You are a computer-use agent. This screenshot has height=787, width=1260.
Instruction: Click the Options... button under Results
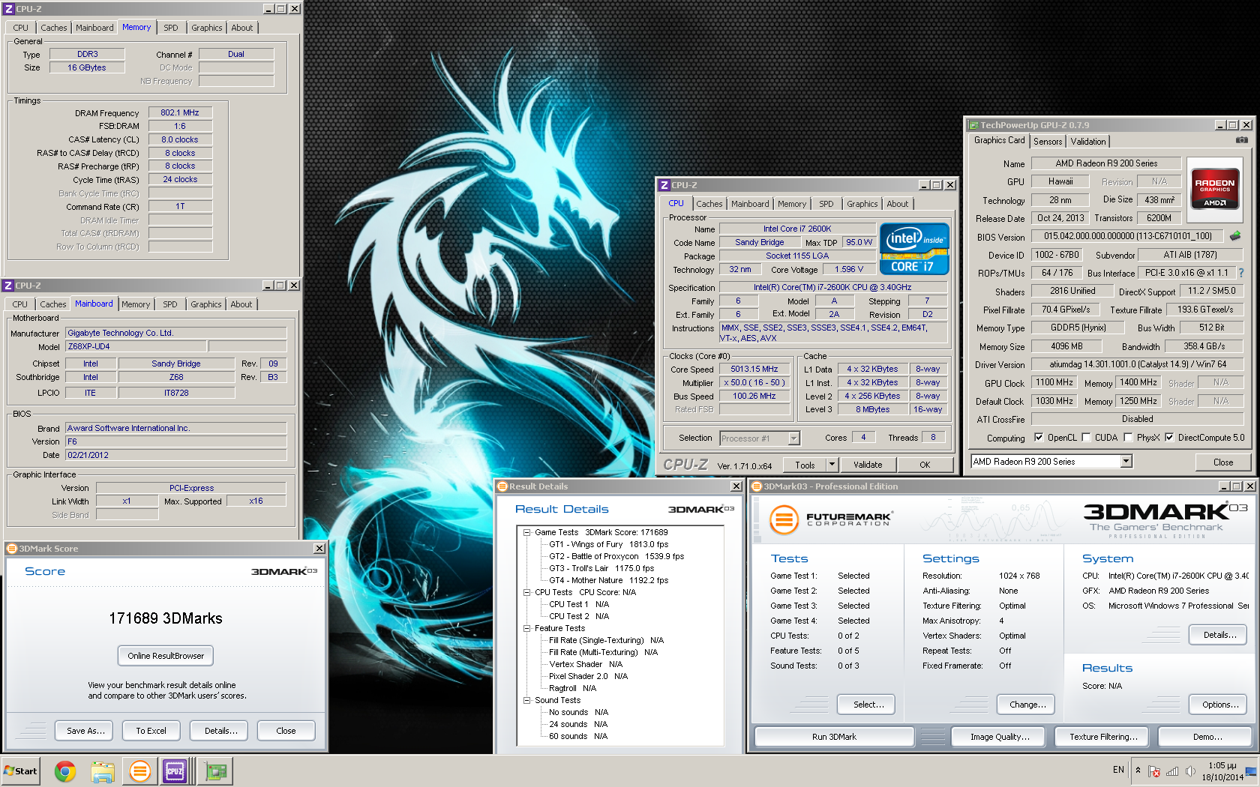1219,705
